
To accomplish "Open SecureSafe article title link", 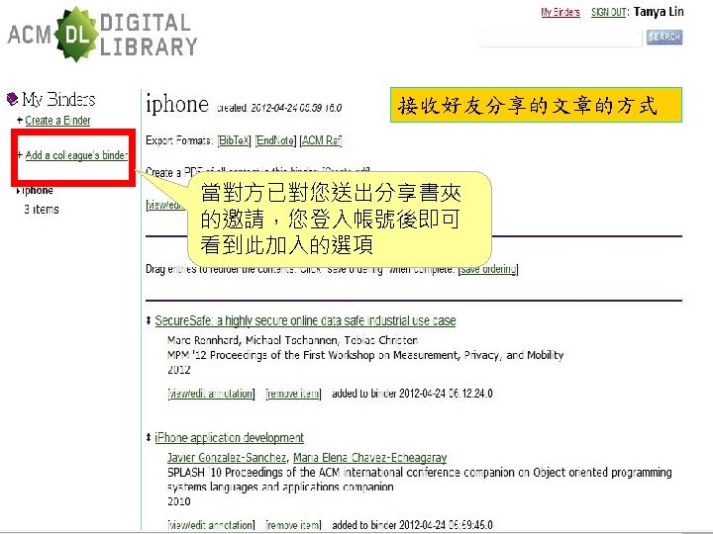I will pyautogui.click(x=305, y=320).
